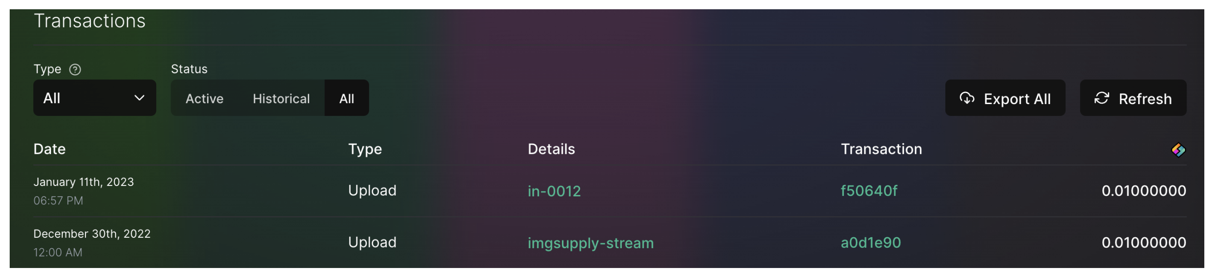The image size is (1214, 276).
Task: Click the Transaction column header
Action: (x=881, y=149)
